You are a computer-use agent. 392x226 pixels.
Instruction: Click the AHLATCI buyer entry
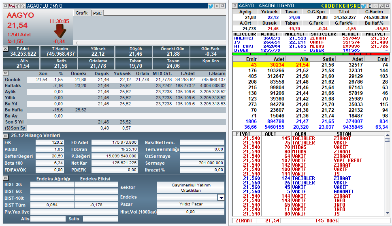pyautogui.click(x=244, y=38)
